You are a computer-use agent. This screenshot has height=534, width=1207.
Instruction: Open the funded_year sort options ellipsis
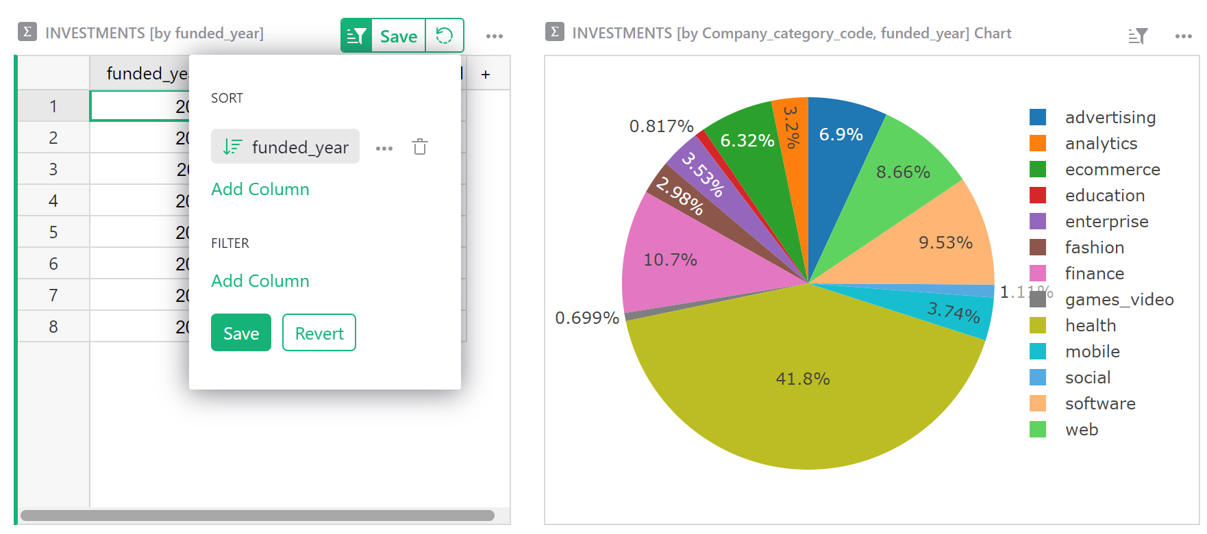pos(384,148)
